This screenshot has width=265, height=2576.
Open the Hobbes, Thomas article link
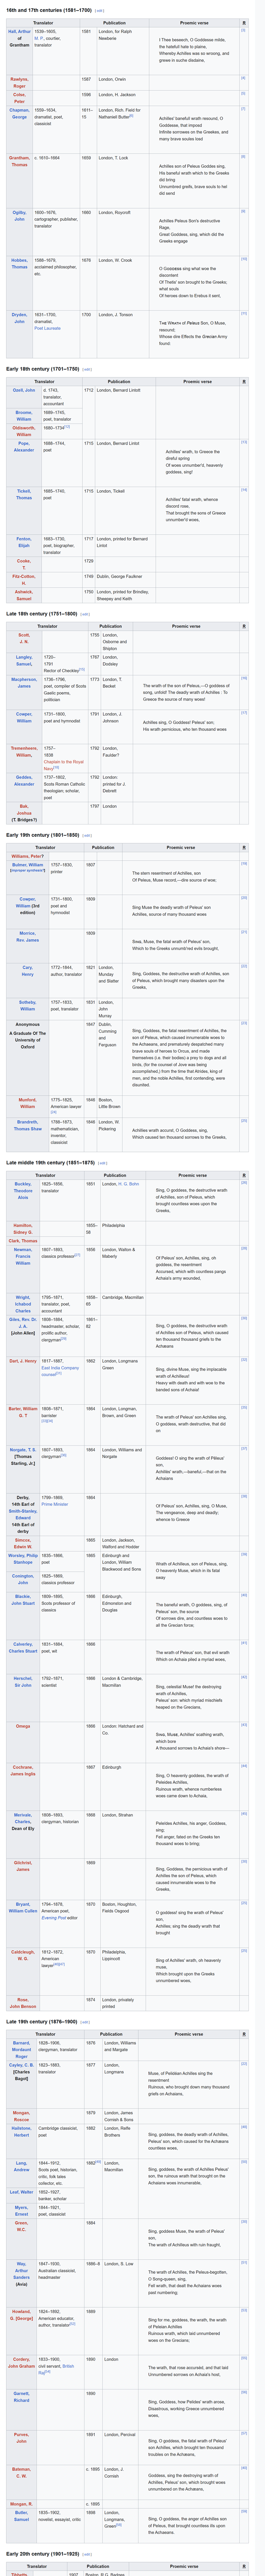tap(20, 264)
